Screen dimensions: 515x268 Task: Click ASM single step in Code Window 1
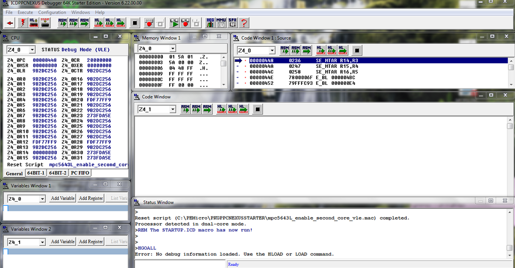coord(285,50)
